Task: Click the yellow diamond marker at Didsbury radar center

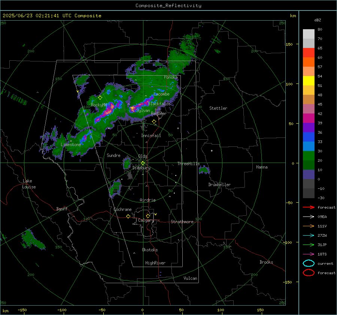Action: tap(143, 163)
